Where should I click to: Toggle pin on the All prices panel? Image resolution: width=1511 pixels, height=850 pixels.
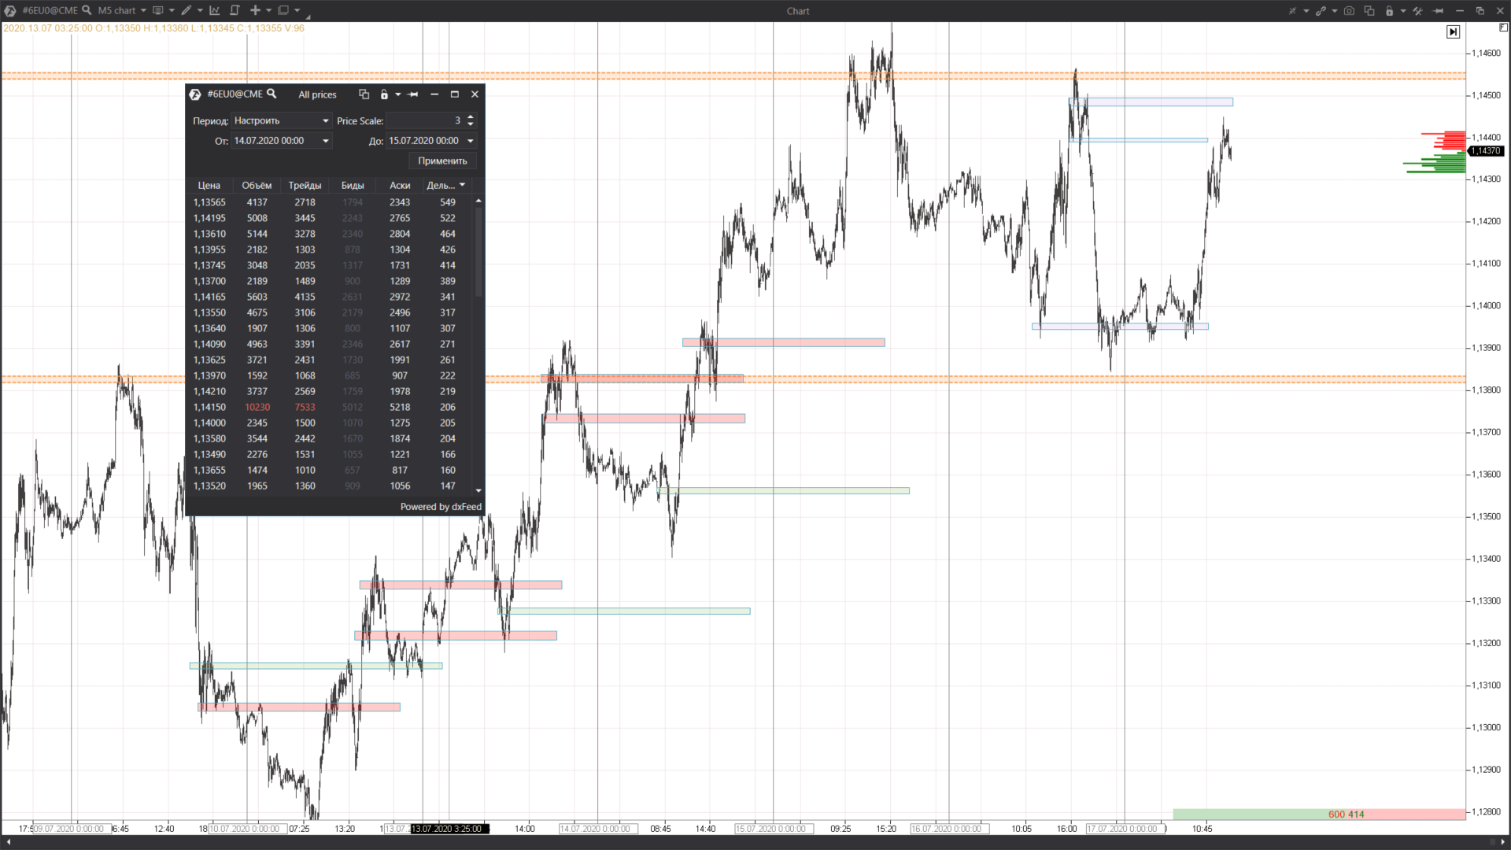(x=413, y=94)
